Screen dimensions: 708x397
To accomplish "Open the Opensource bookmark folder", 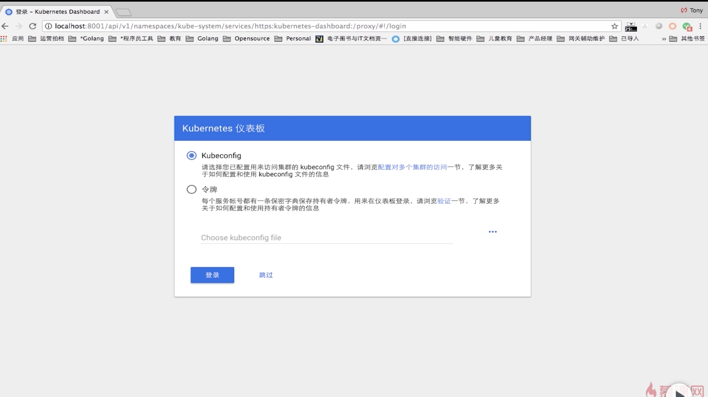I will pyautogui.click(x=246, y=39).
